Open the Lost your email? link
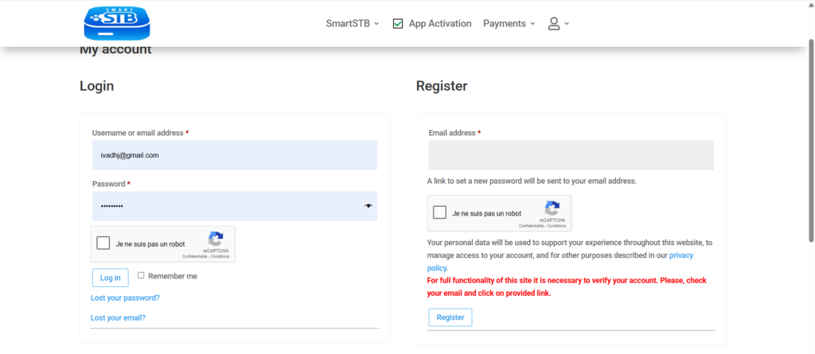The height and width of the screenshot is (354, 815). coord(118,317)
